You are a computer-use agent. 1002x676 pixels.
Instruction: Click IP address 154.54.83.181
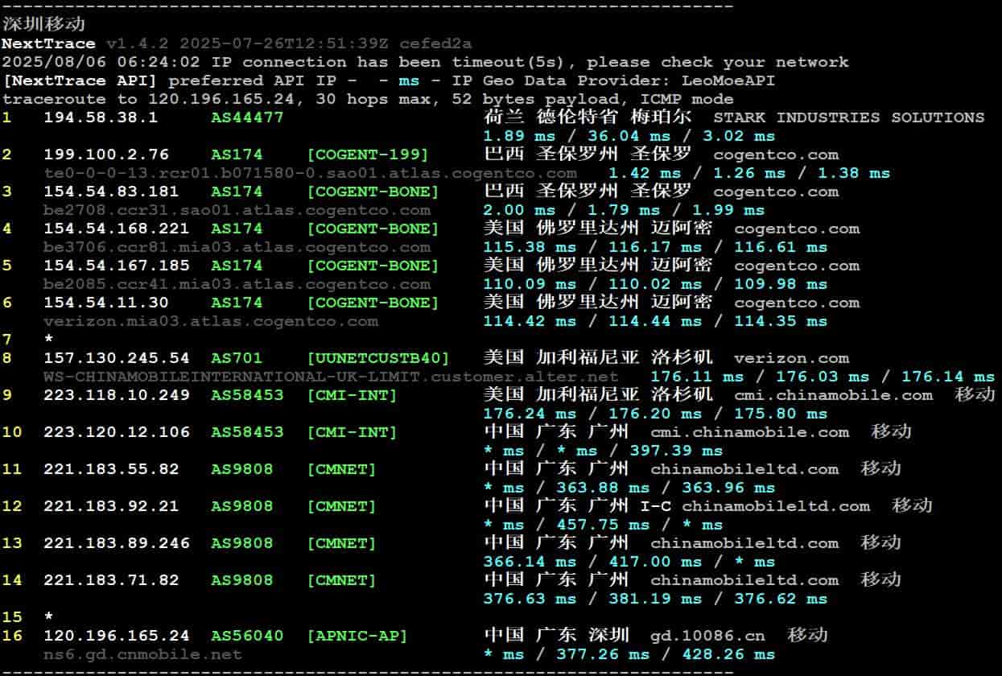coord(117,192)
